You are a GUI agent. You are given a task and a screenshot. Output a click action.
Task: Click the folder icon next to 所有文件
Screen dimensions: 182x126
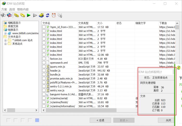click(x=5, y=26)
